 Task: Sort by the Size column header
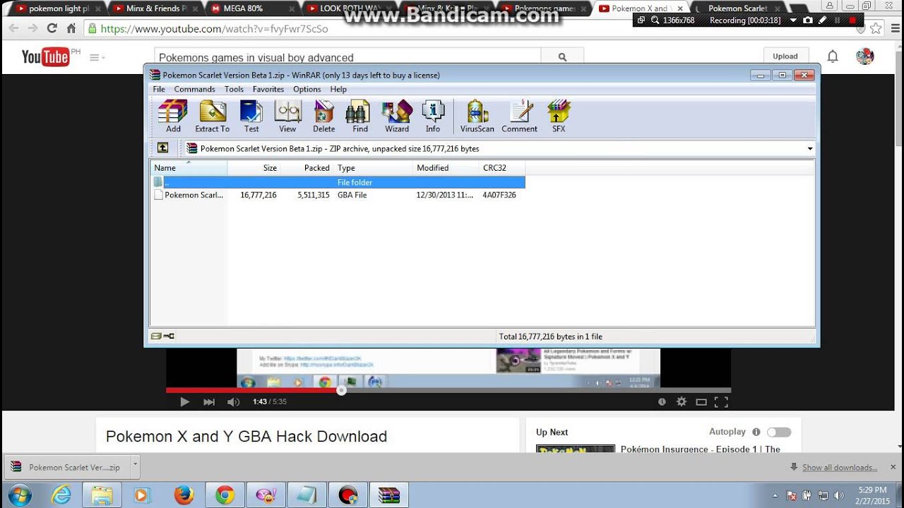coord(254,168)
